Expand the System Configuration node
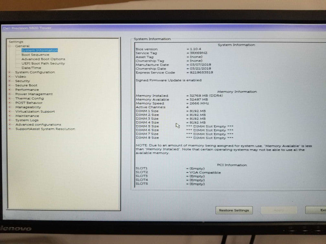326x244 pixels. 9,72
